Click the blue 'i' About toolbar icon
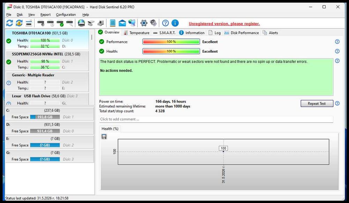 tap(175, 23)
